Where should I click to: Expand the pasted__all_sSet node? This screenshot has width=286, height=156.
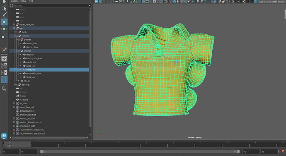(14, 118)
